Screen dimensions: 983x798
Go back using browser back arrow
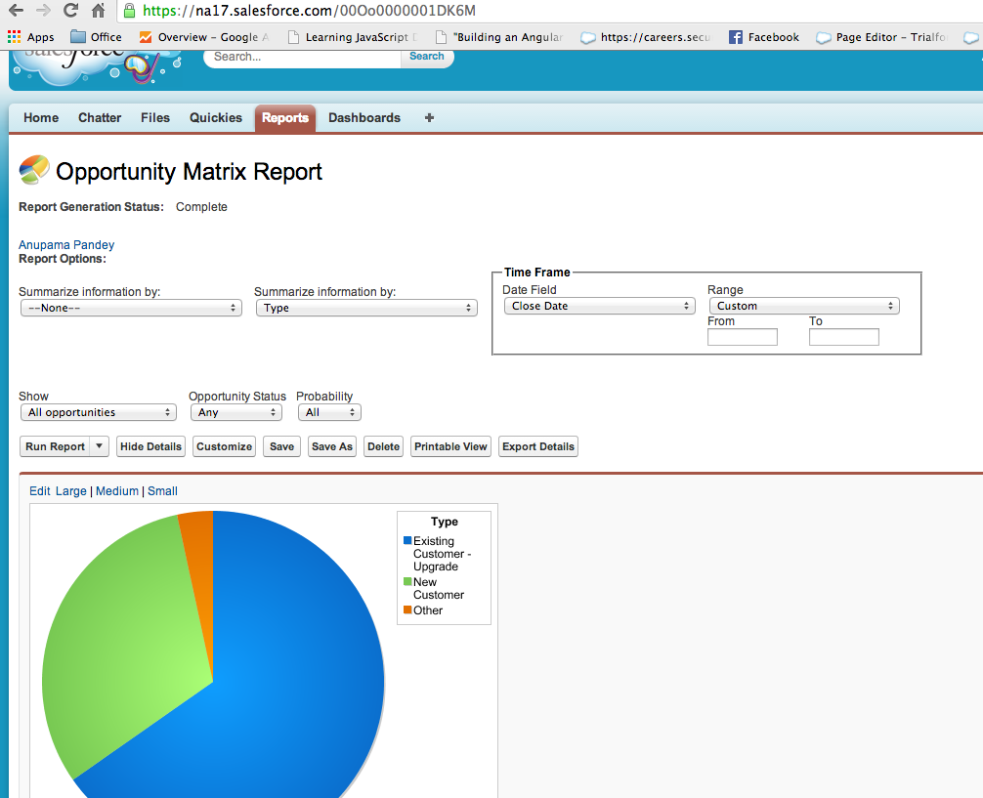[x=16, y=10]
